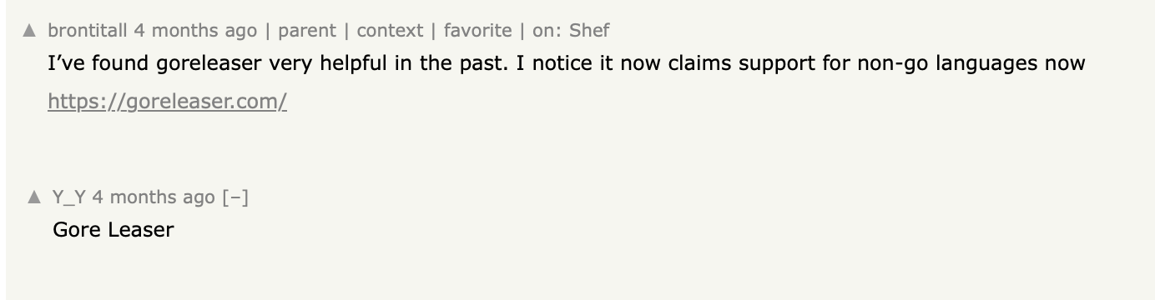Open Y_Y's '4 months ago' permalink

[154, 197]
